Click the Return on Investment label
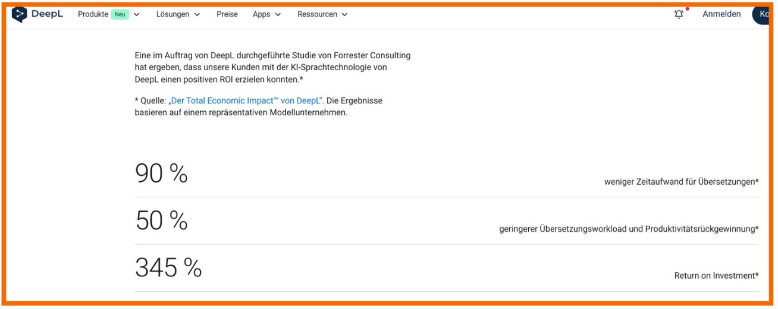 pyautogui.click(x=716, y=276)
